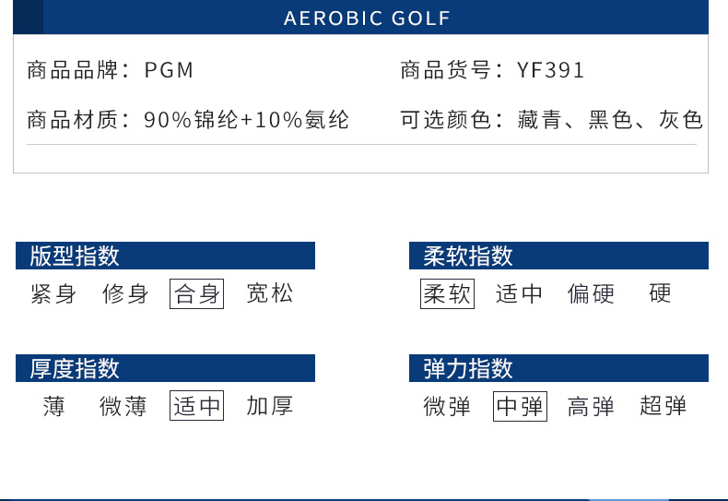
Task: Choose the 修身 fit option
Action: coord(125,294)
